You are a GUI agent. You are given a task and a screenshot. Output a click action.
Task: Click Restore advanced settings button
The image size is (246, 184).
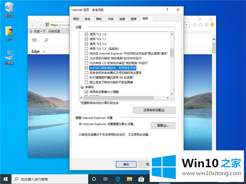pos(154,110)
